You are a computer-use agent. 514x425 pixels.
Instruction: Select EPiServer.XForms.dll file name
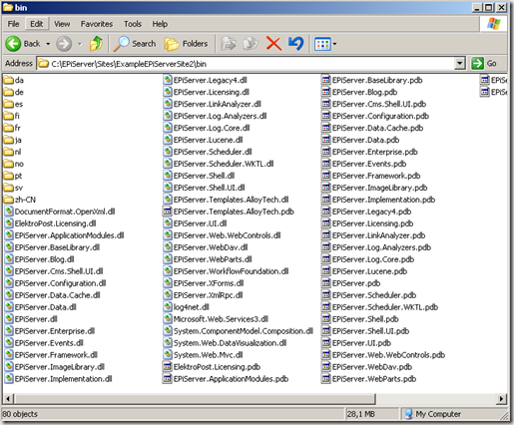coord(209,283)
